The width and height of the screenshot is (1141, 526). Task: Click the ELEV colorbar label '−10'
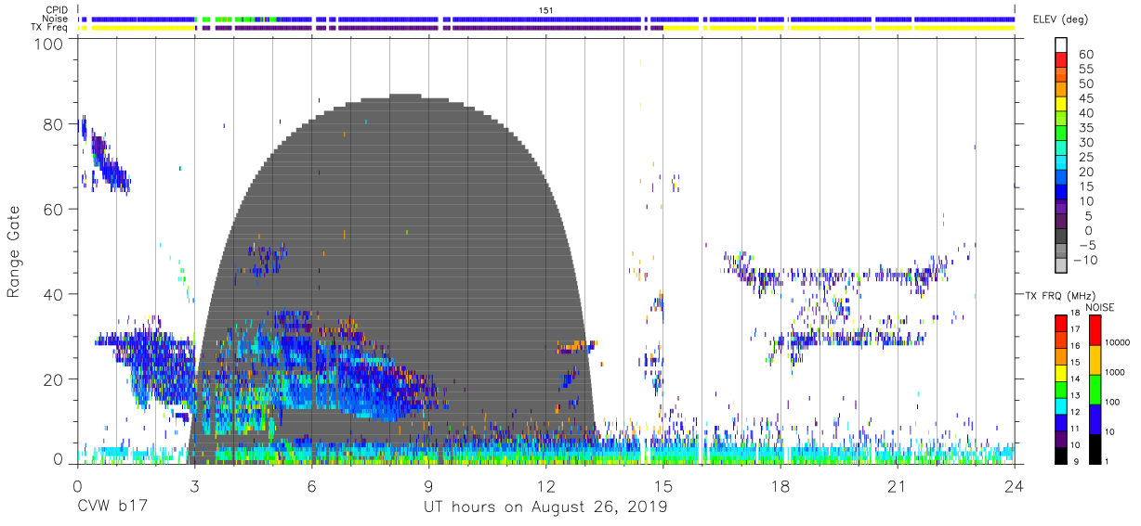tap(1087, 261)
